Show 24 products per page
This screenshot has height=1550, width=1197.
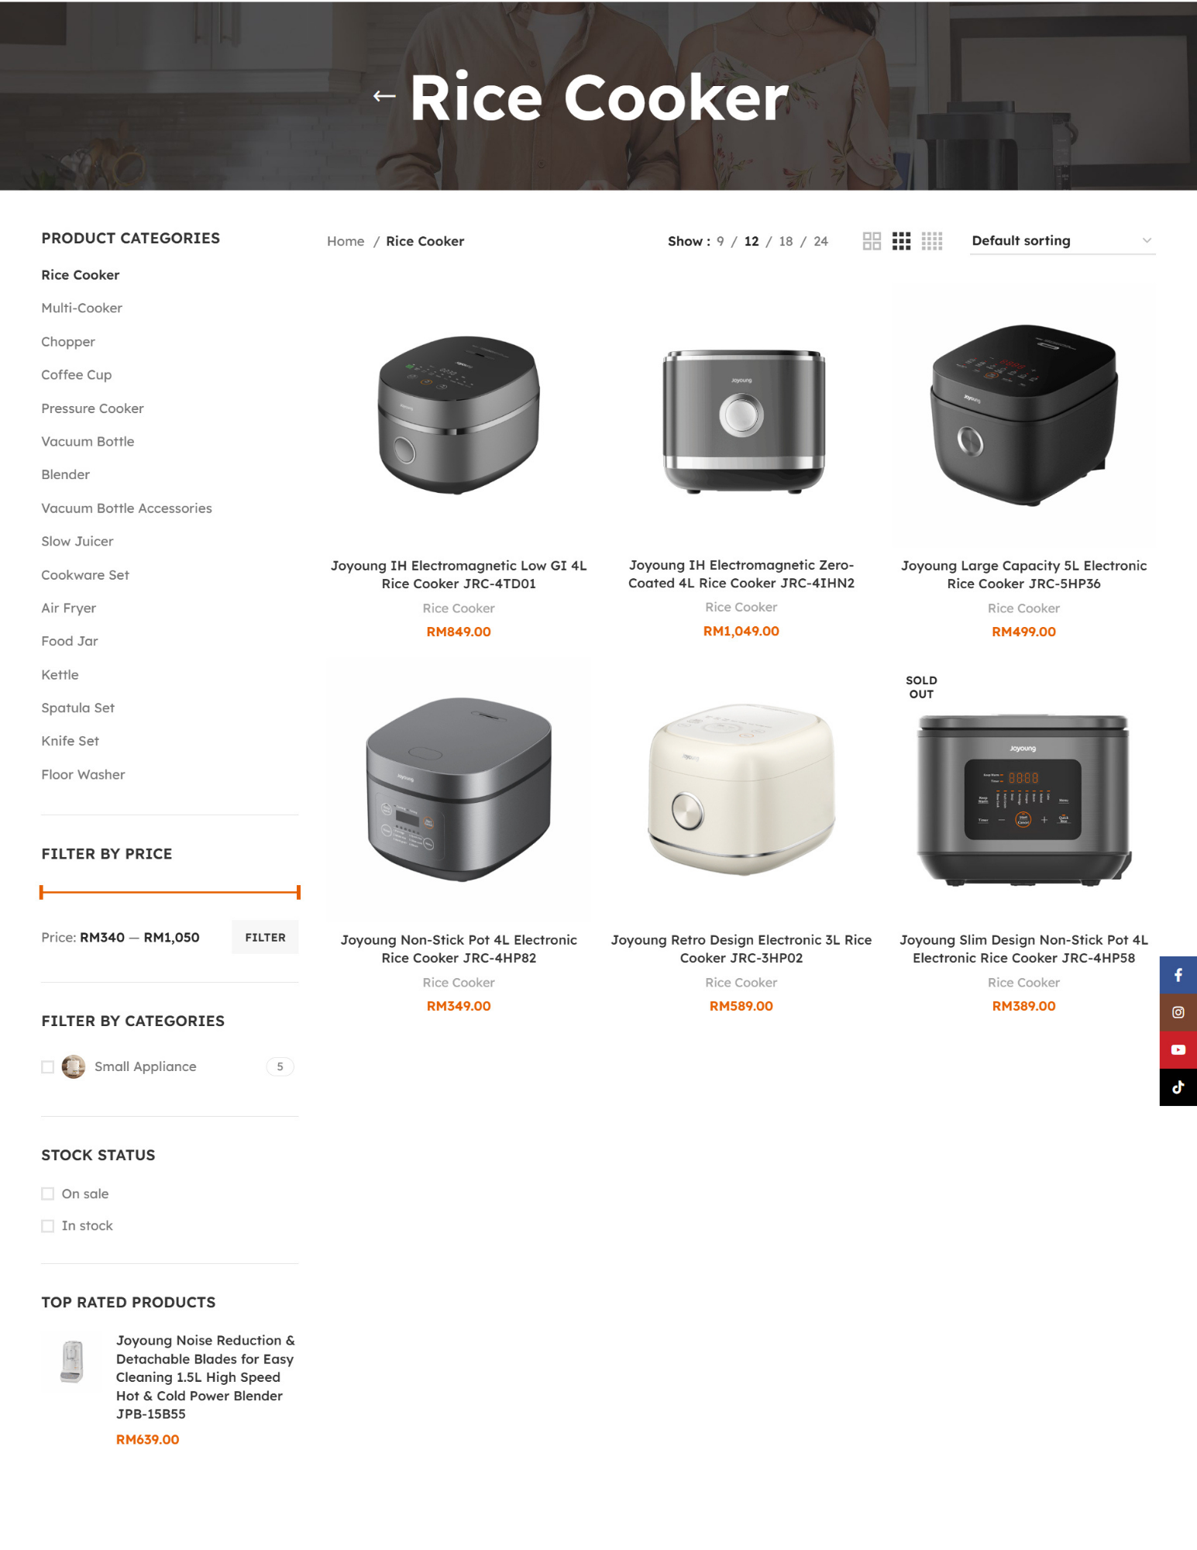820,241
